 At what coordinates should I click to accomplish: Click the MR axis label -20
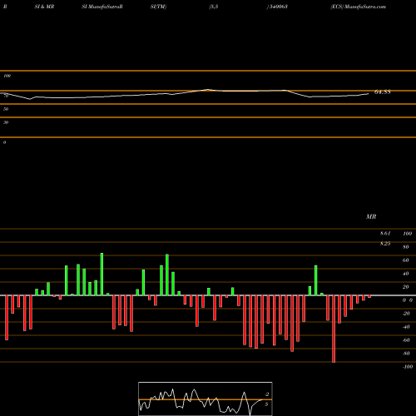406,314
